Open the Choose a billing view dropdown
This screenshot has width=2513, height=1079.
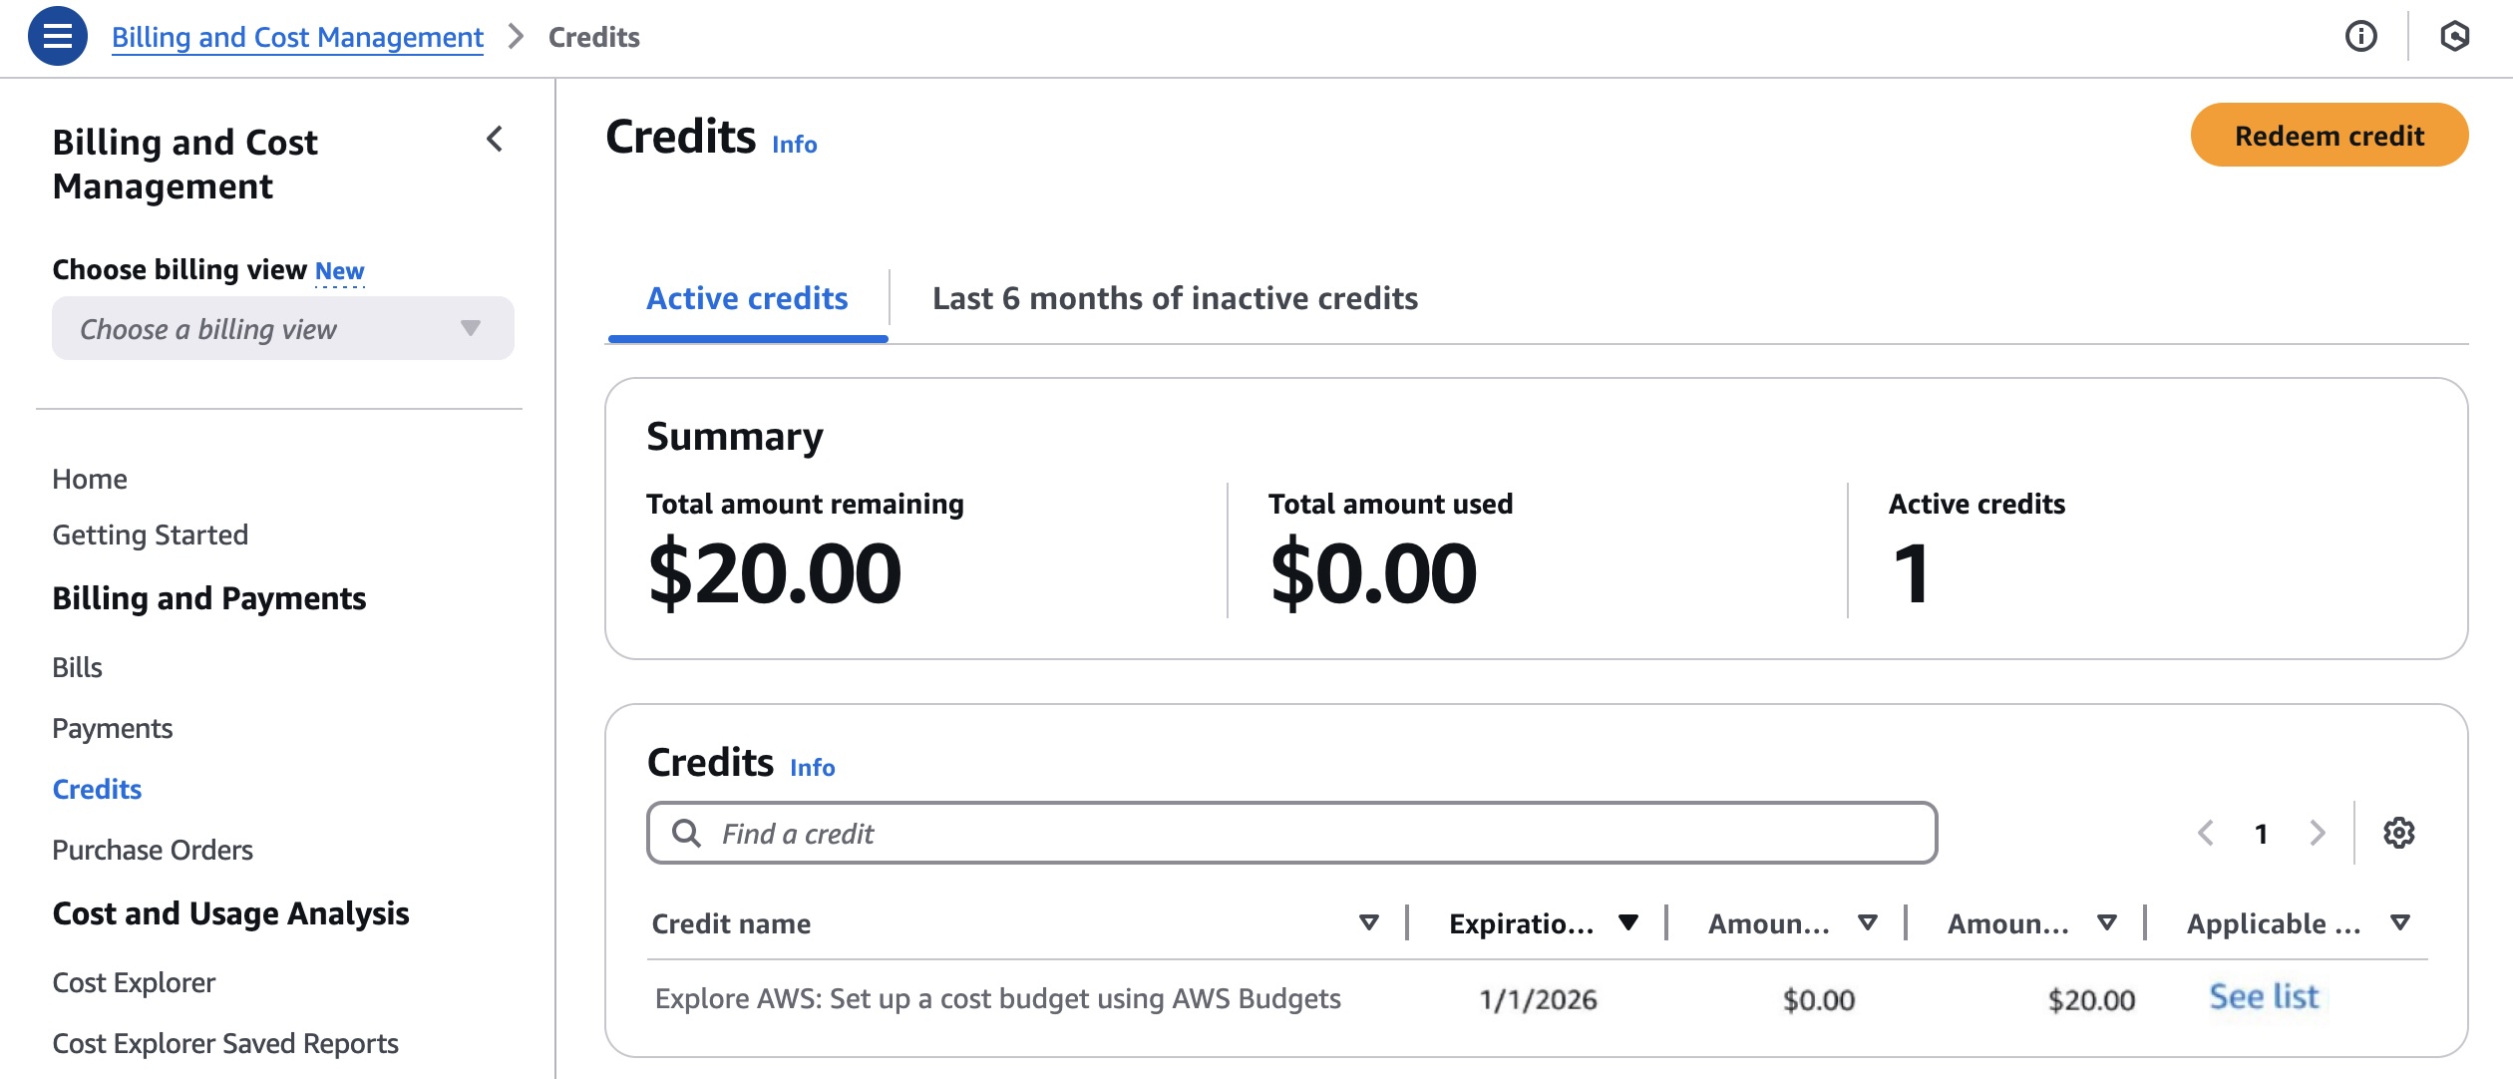pyautogui.click(x=283, y=329)
